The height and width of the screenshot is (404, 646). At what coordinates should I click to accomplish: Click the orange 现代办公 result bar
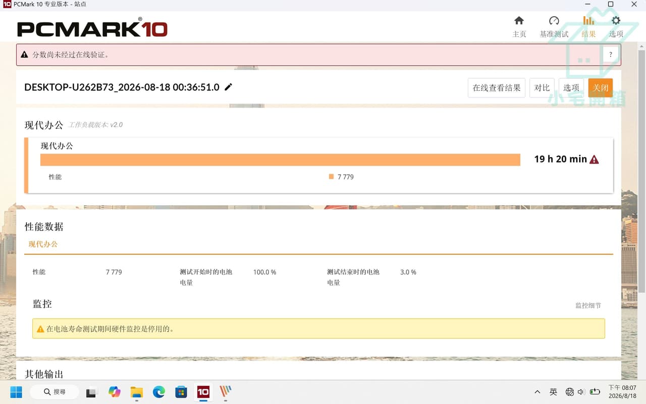click(280, 160)
